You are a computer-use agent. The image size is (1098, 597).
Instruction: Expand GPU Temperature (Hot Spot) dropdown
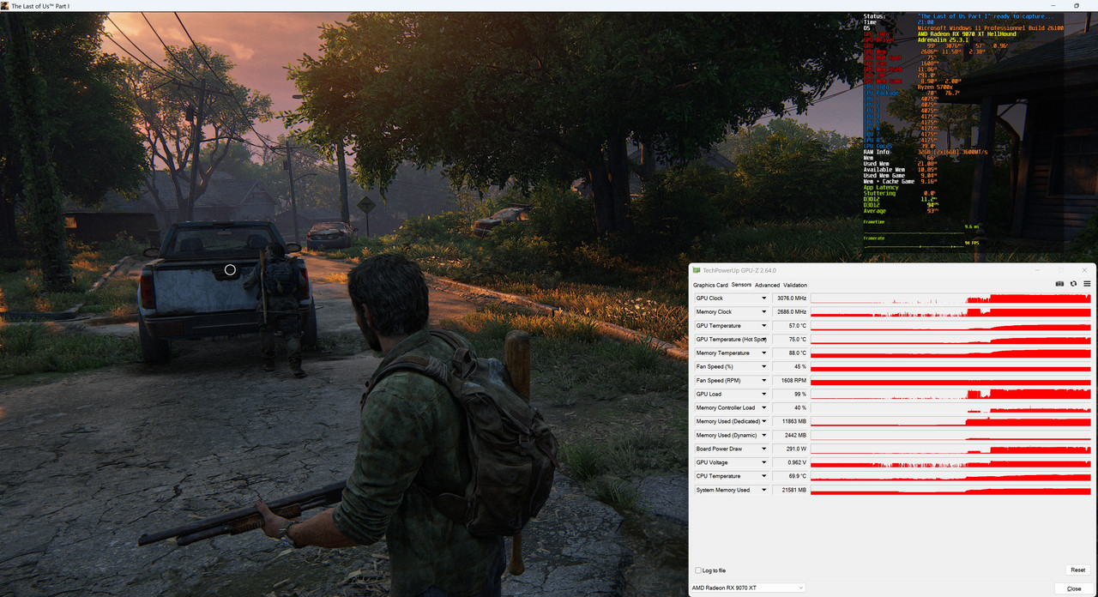pos(764,340)
